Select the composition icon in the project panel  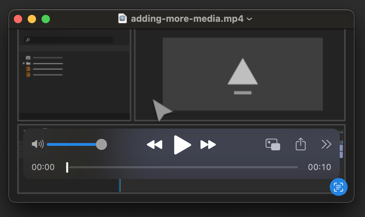(x=28, y=57)
